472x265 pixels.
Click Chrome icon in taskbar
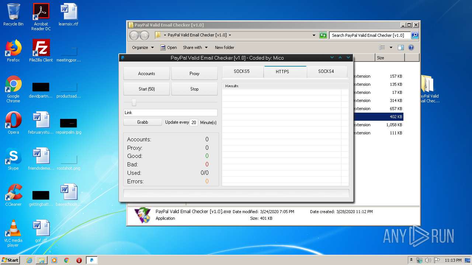[67, 260]
